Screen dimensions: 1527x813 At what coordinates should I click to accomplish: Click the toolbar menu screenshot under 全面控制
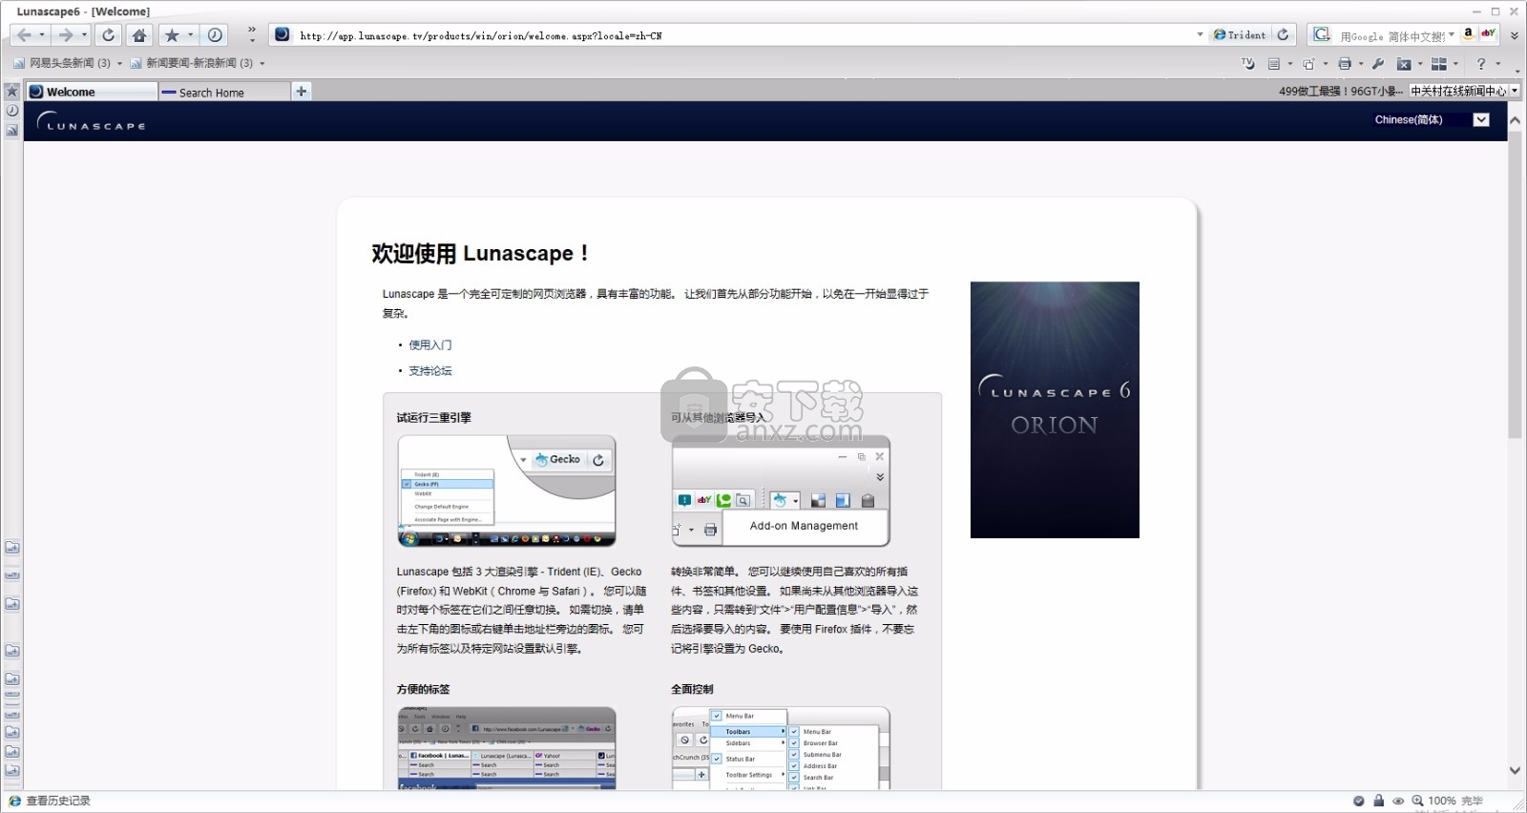(x=781, y=748)
